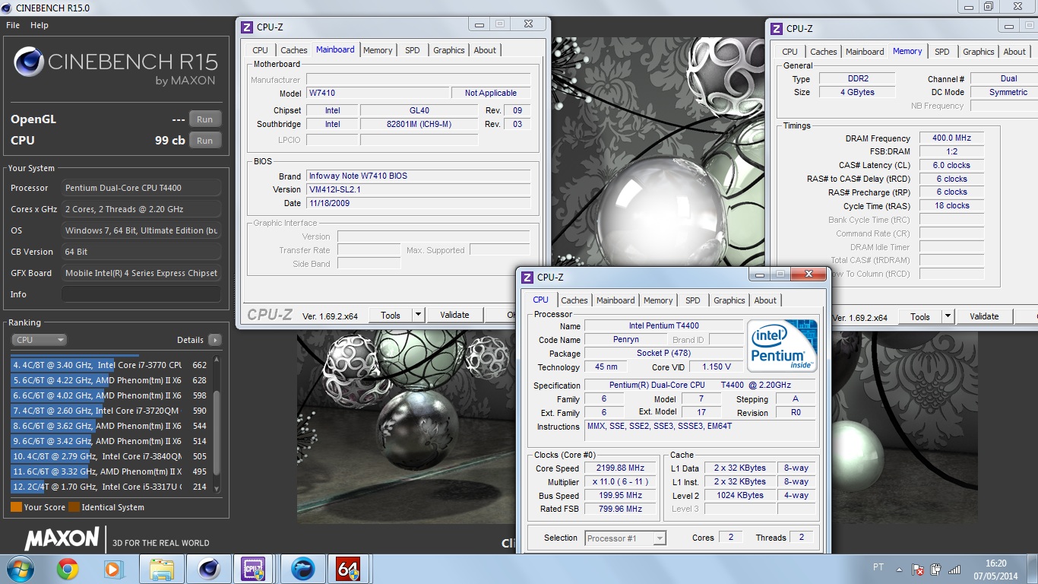Click the Info input field in Cinebench
Image resolution: width=1038 pixels, height=584 pixels.
tap(141, 294)
